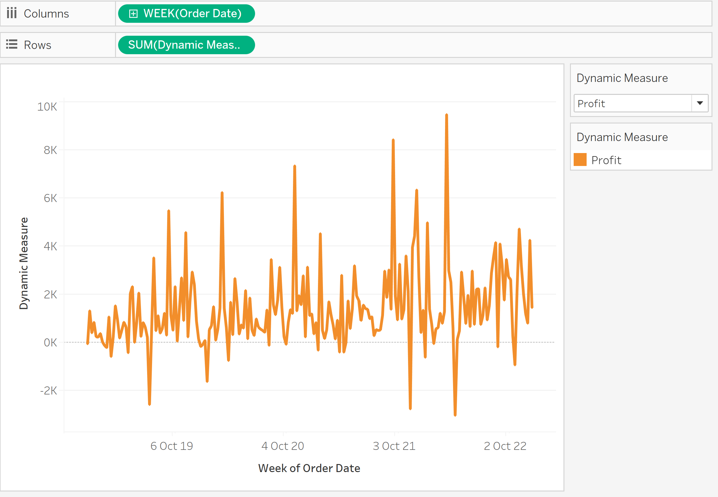Click the Profit parameter selection box
This screenshot has width=718, height=497.
(632, 103)
